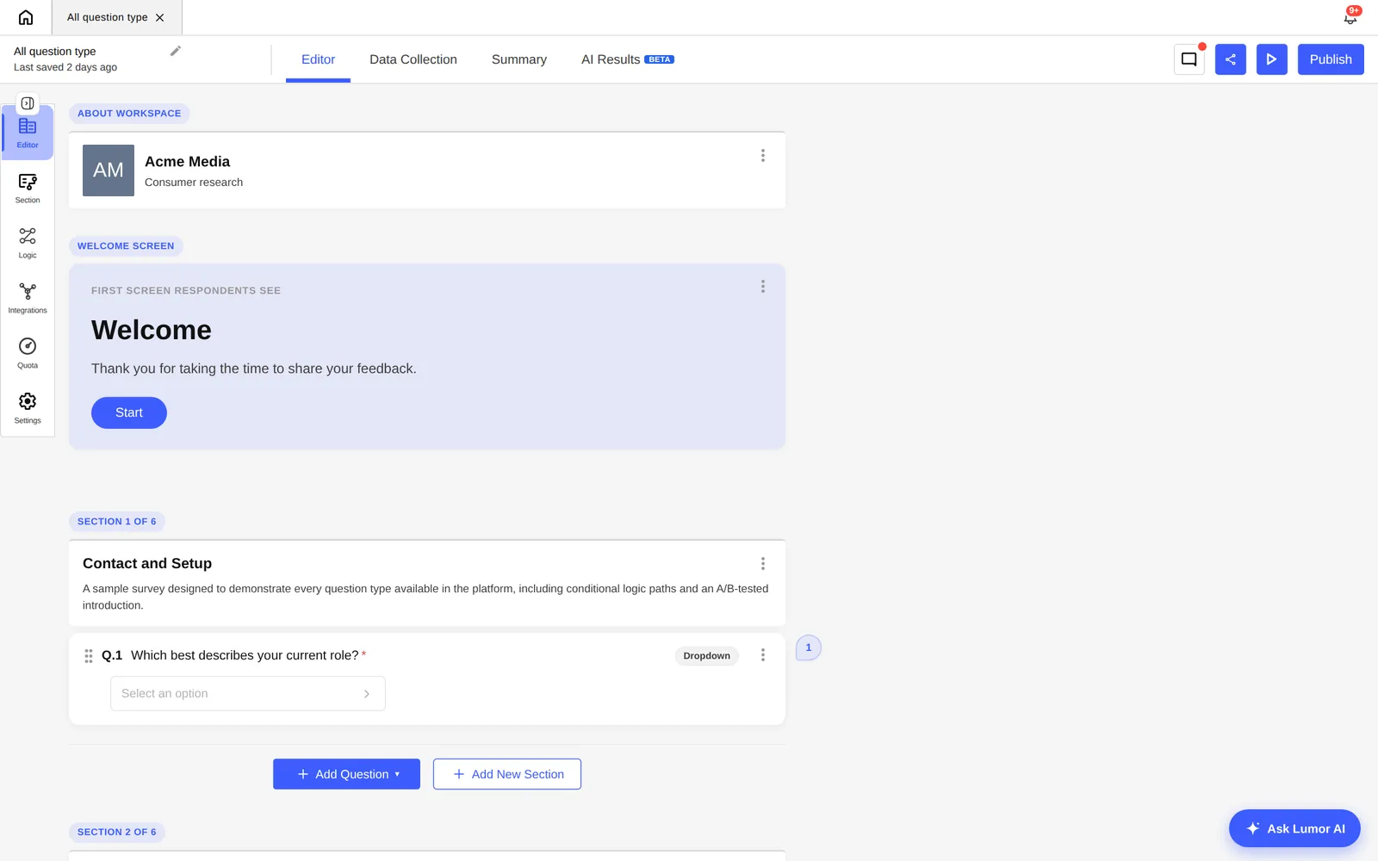1378x861 pixels.
Task: Click Add New Section
Action: [x=507, y=774]
